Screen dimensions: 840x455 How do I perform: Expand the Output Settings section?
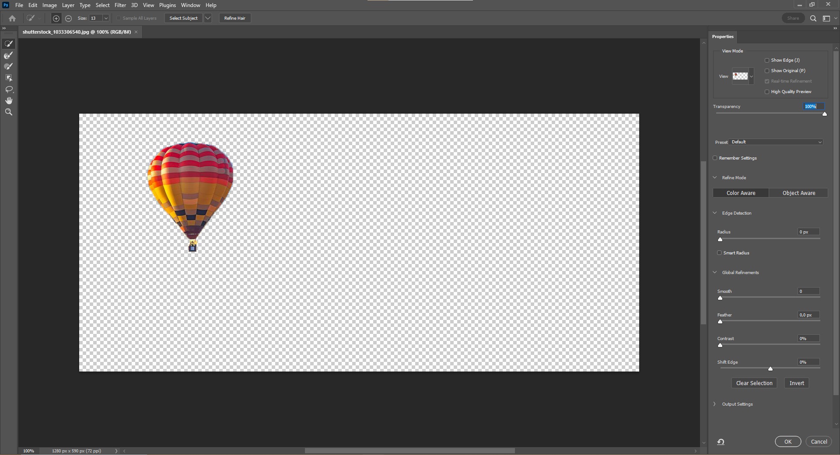tap(715, 404)
